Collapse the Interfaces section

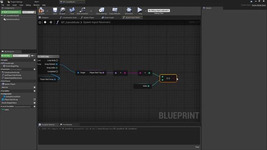pos(1,81)
